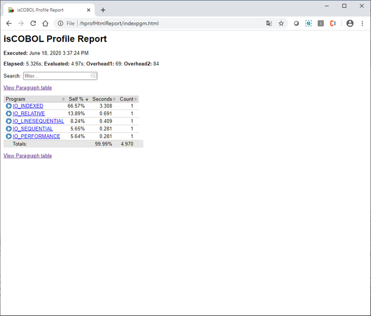Maximize the browser window
The width and height of the screenshot is (371, 316).
(x=344, y=6)
